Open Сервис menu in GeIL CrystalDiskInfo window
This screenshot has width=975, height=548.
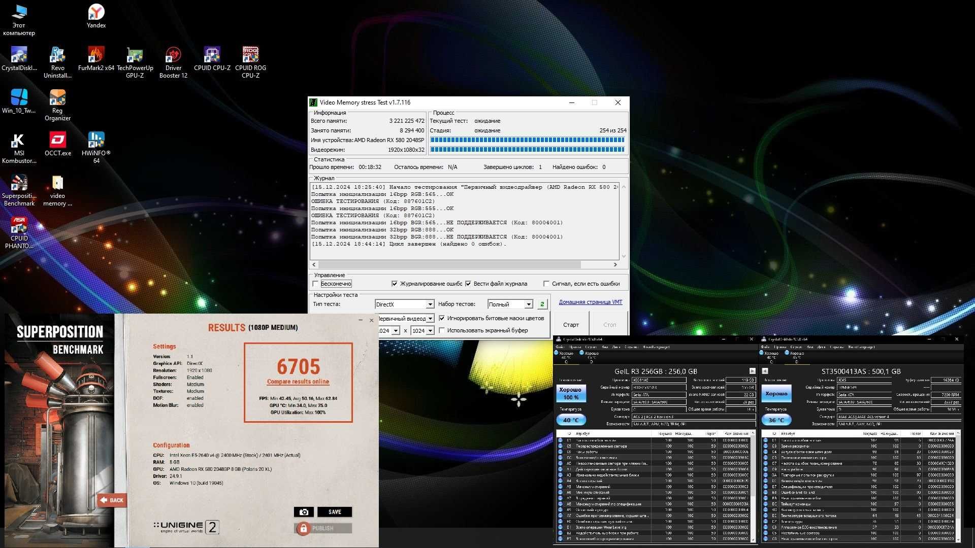591,347
